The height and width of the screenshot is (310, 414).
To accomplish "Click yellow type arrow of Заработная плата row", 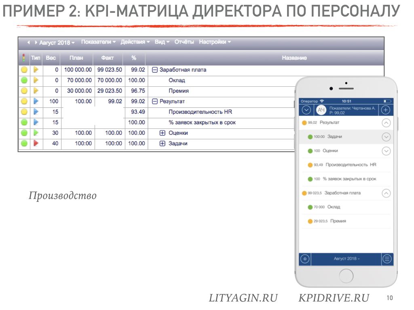I will point(36,69).
